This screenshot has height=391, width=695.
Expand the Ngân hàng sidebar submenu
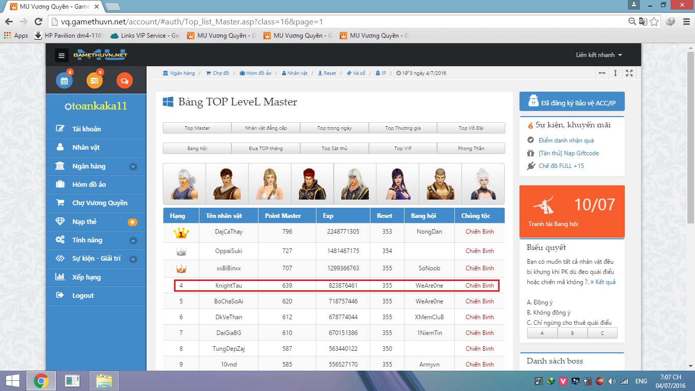pos(133,166)
